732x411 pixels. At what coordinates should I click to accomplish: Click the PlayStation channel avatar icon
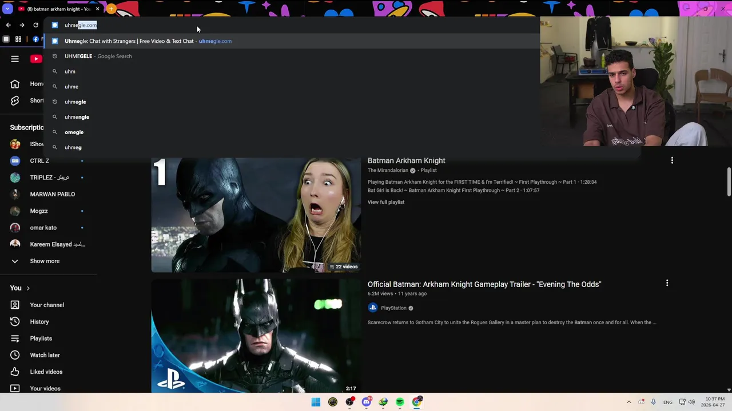click(373, 308)
